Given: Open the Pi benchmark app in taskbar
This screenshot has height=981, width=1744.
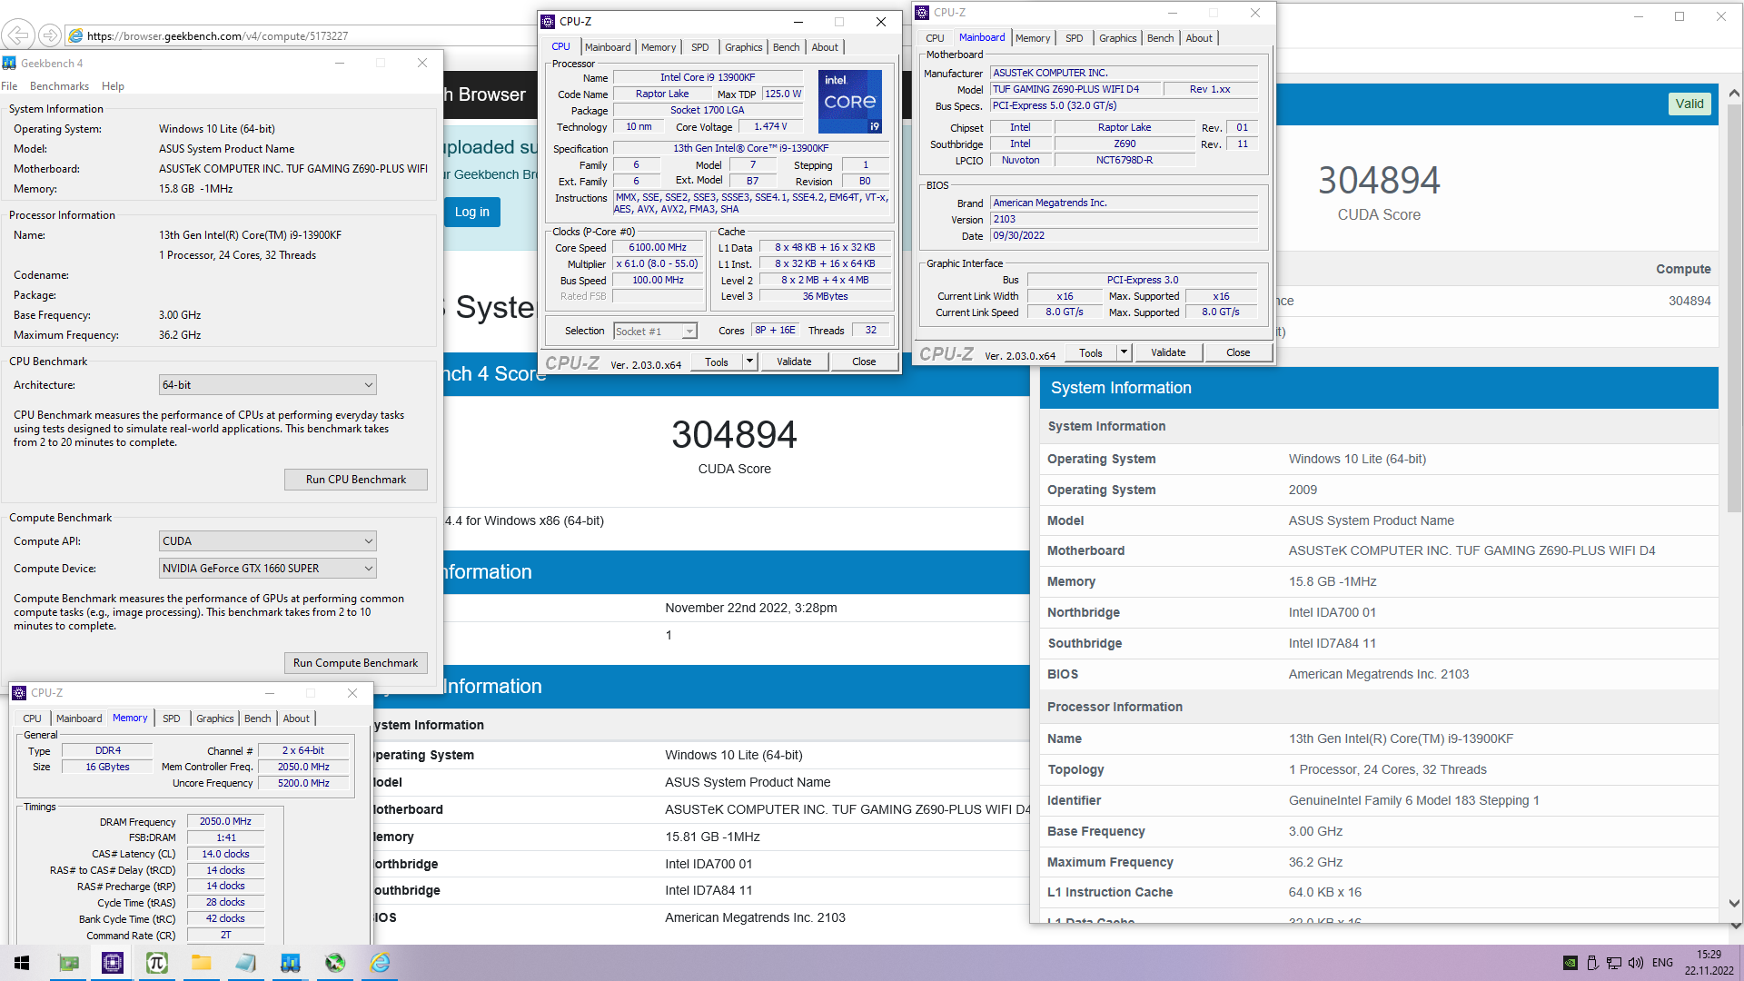Looking at the screenshot, I should (x=157, y=963).
